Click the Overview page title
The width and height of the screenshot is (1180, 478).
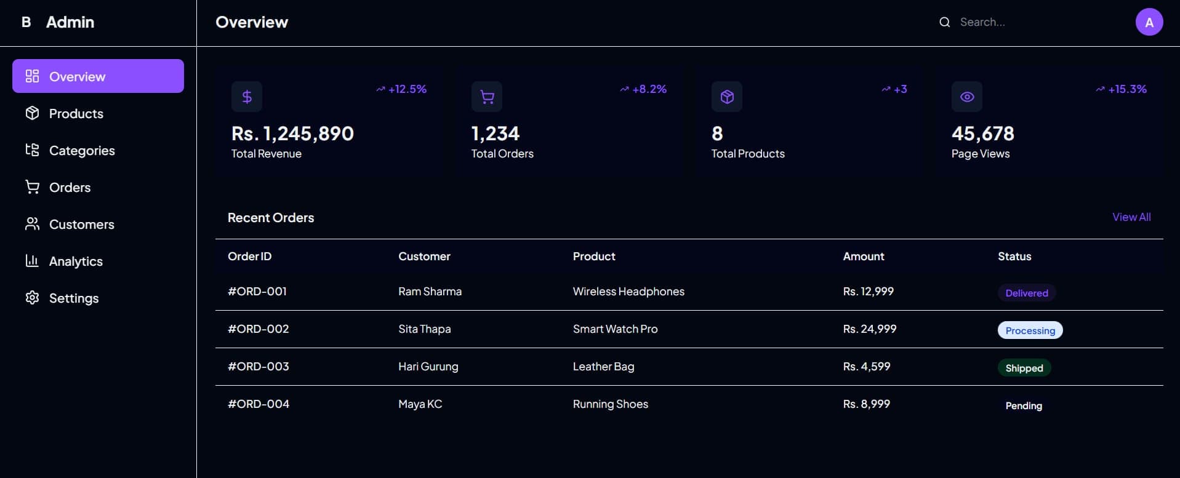252,22
